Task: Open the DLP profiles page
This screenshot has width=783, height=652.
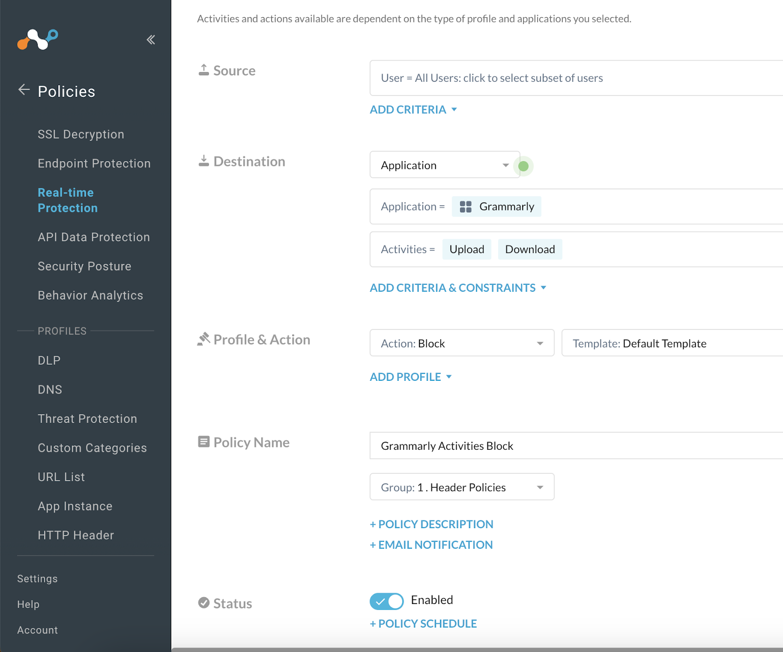Action: (49, 360)
